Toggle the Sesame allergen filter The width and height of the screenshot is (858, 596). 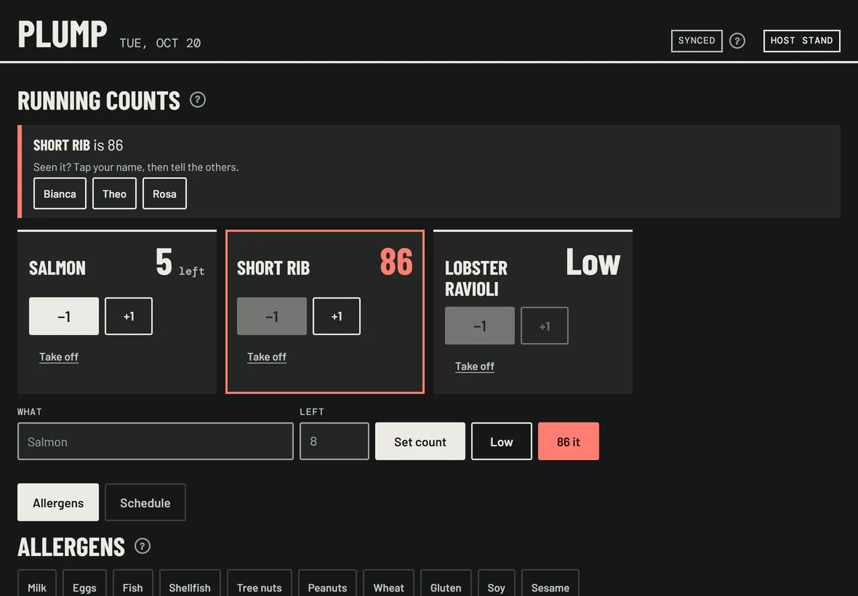(x=550, y=584)
